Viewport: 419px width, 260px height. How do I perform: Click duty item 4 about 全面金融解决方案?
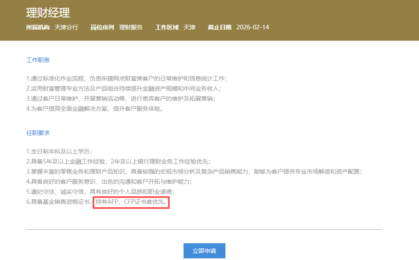[x=94, y=109]
